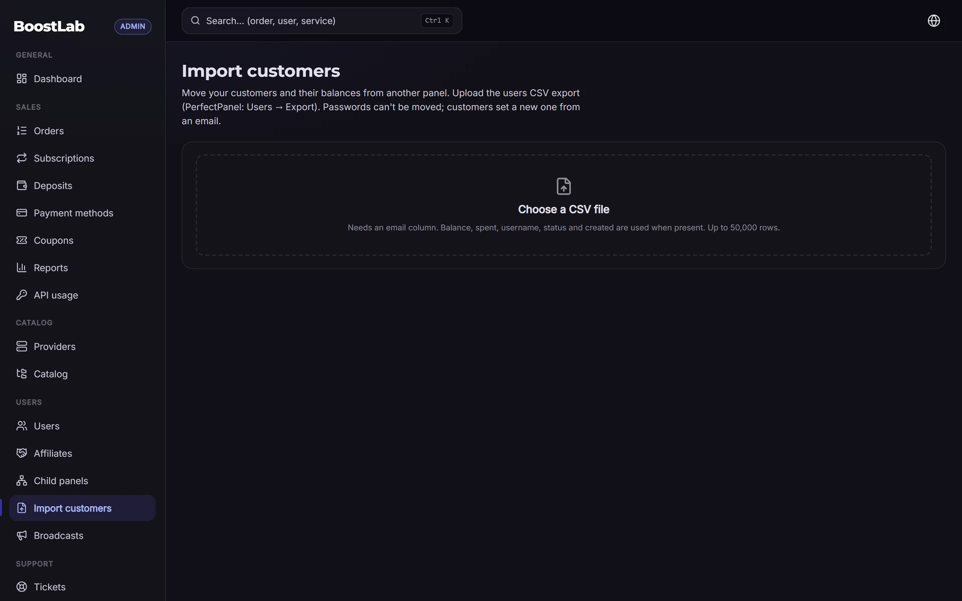Open the Users list page
The width and height of the screenshot is (962, 601).
83,426
